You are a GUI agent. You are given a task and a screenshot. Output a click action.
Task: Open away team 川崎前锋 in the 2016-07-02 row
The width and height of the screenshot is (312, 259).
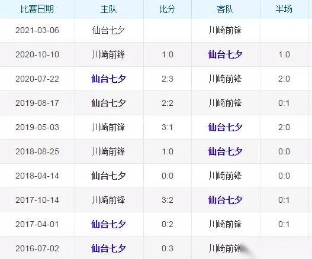point(225,249)
